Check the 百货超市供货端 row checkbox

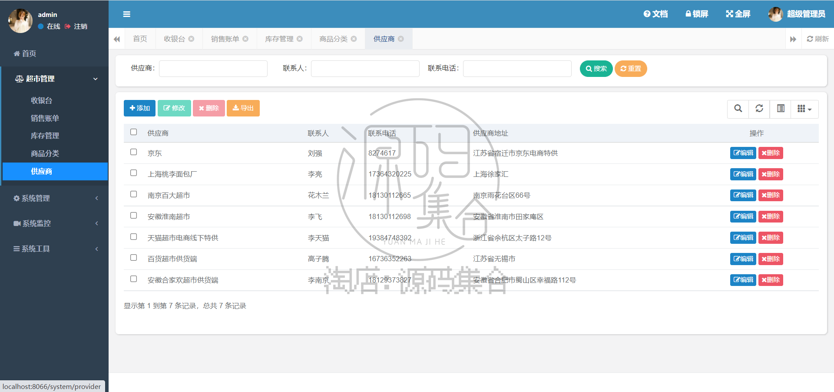[134, 258]
